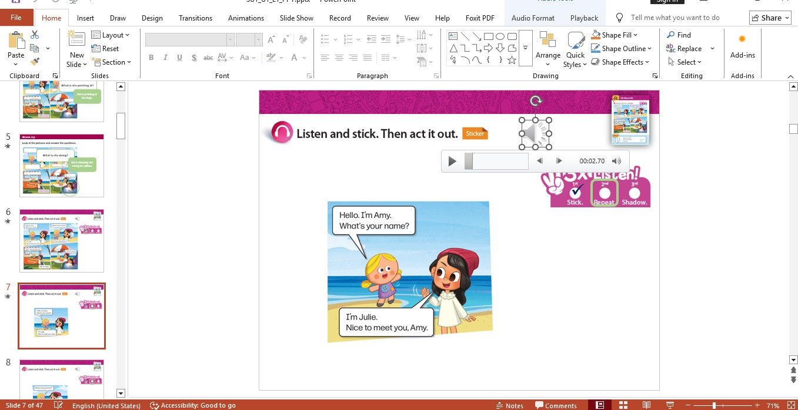Click the Cut scissors icon
The height and width of the screenshot is (410, 798).
coord(35,35)
